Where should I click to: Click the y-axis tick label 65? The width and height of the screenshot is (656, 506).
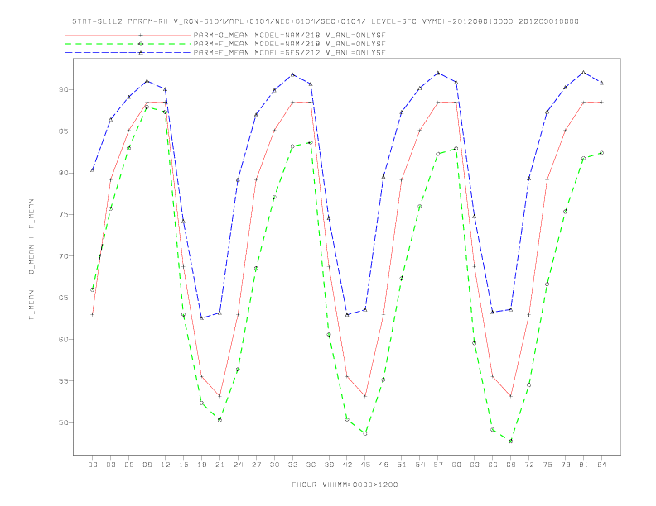(64, 298)
